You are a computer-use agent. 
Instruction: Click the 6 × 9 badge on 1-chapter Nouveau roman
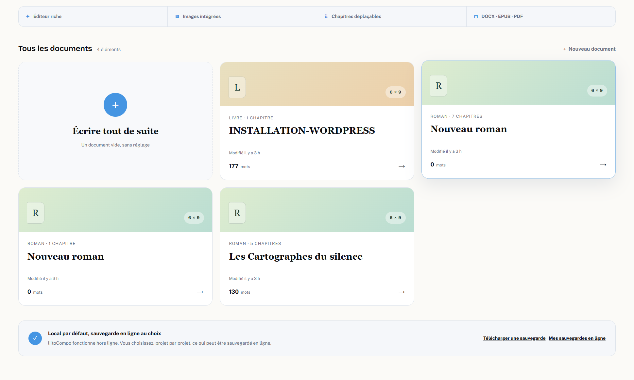coord(194,217)
